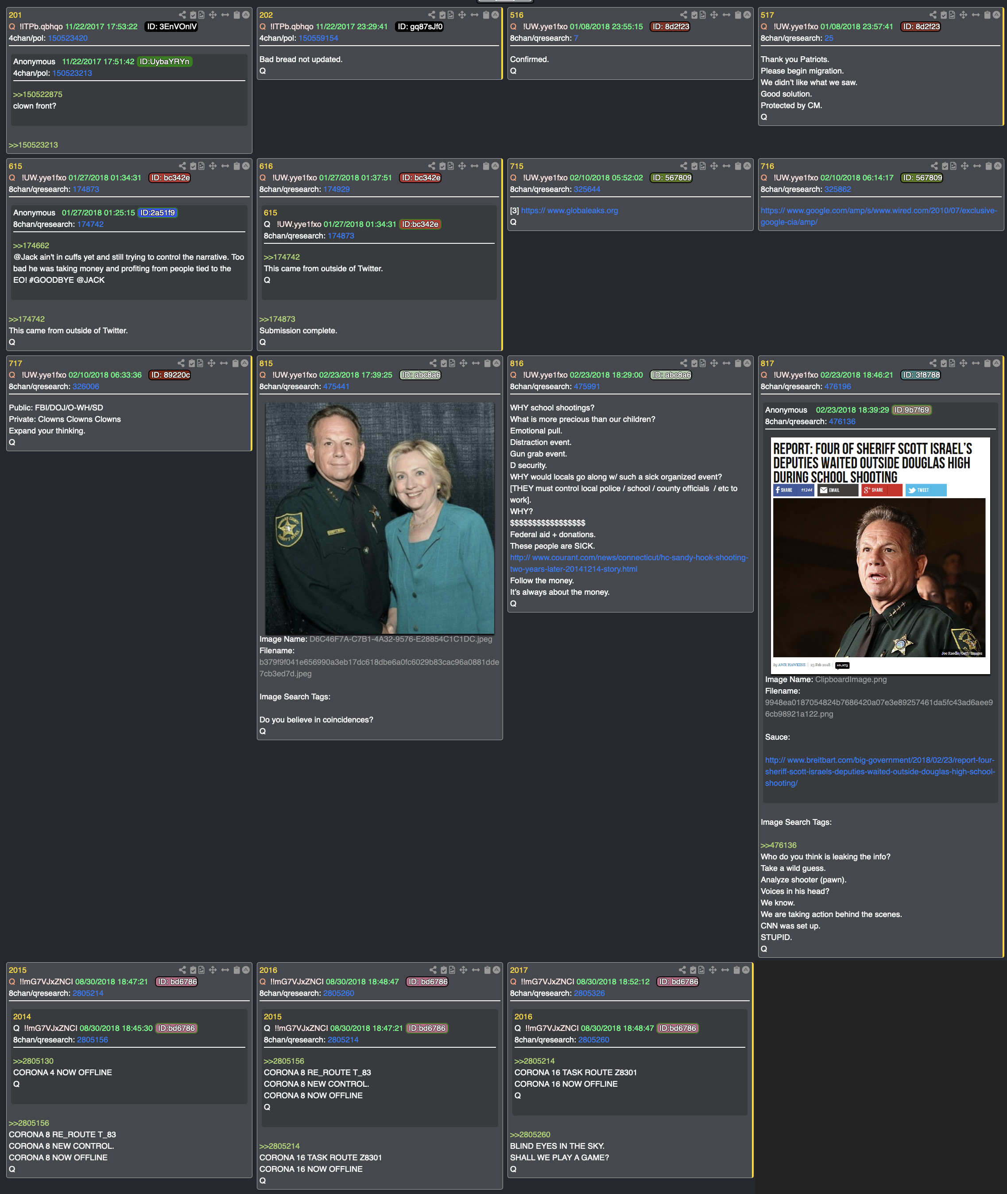Collapse post 2016 with the chevron button
Viewport: 1007px width, 1194px height.
pos(496,969)
